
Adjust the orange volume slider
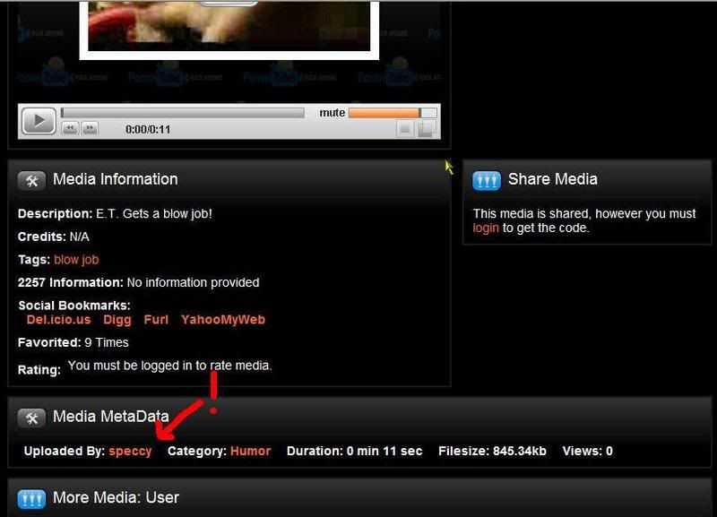point(384,113)
